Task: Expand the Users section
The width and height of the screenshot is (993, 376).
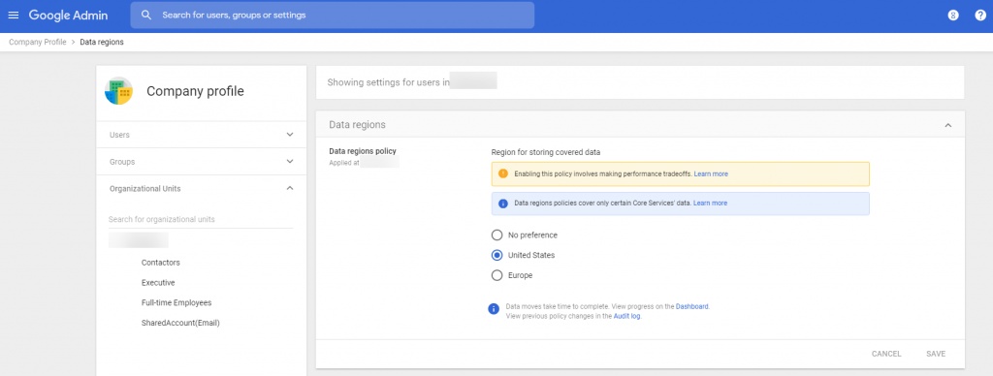Action: 202,135
